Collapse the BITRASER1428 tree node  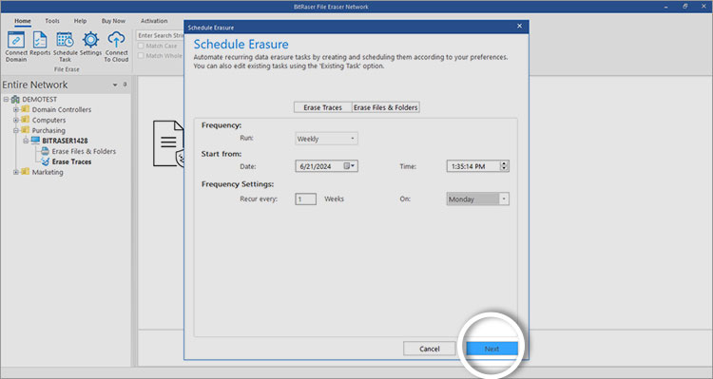[x=26, y=141]
